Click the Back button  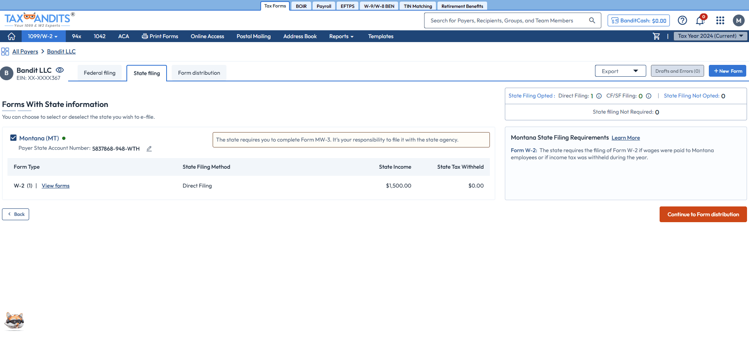(16, 214)
